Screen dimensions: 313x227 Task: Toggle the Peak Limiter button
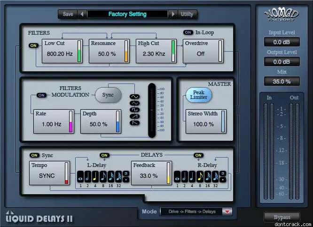click(199, 95)
